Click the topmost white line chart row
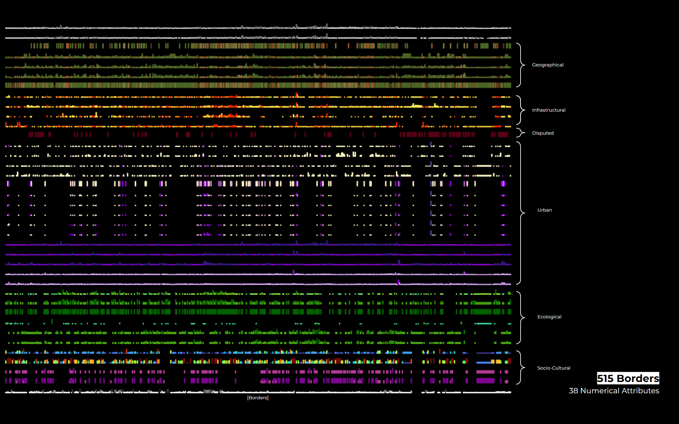This screenshot has height=424, width=679. (258, 28)
